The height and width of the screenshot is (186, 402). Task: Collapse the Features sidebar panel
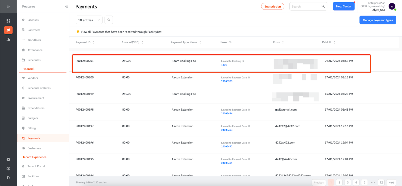coord(66,6)
